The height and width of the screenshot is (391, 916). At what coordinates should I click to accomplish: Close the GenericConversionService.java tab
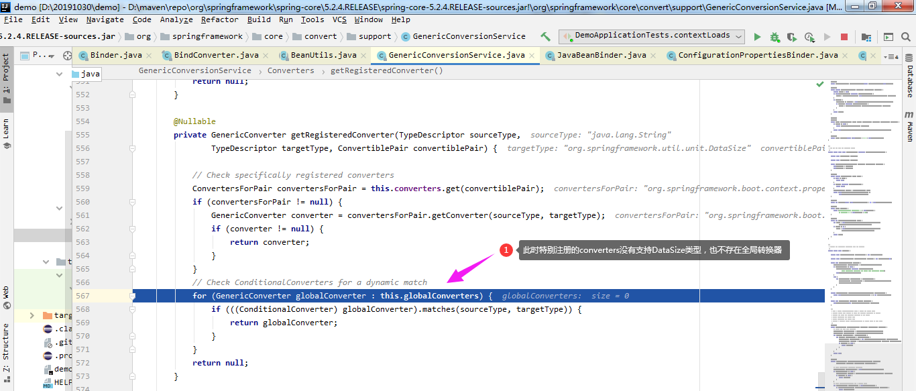tap(532, 56)
